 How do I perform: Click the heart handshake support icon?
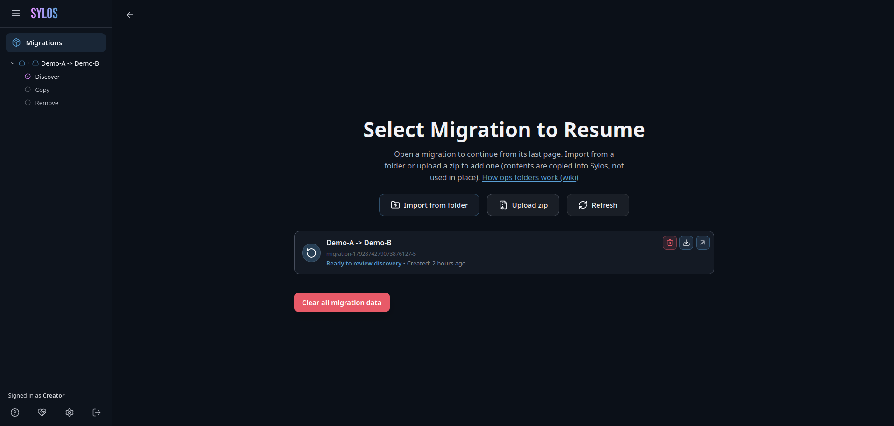point(42,412)
